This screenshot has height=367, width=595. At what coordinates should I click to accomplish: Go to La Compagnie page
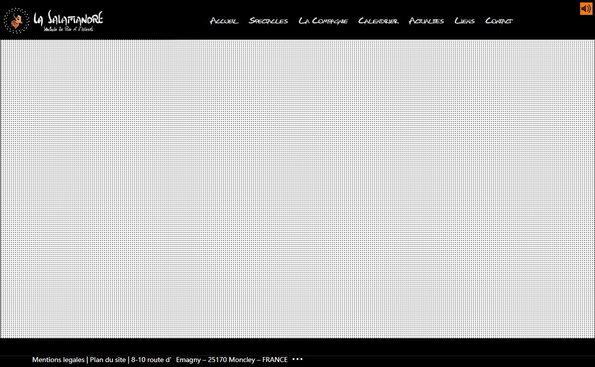(x=323, y=21)
